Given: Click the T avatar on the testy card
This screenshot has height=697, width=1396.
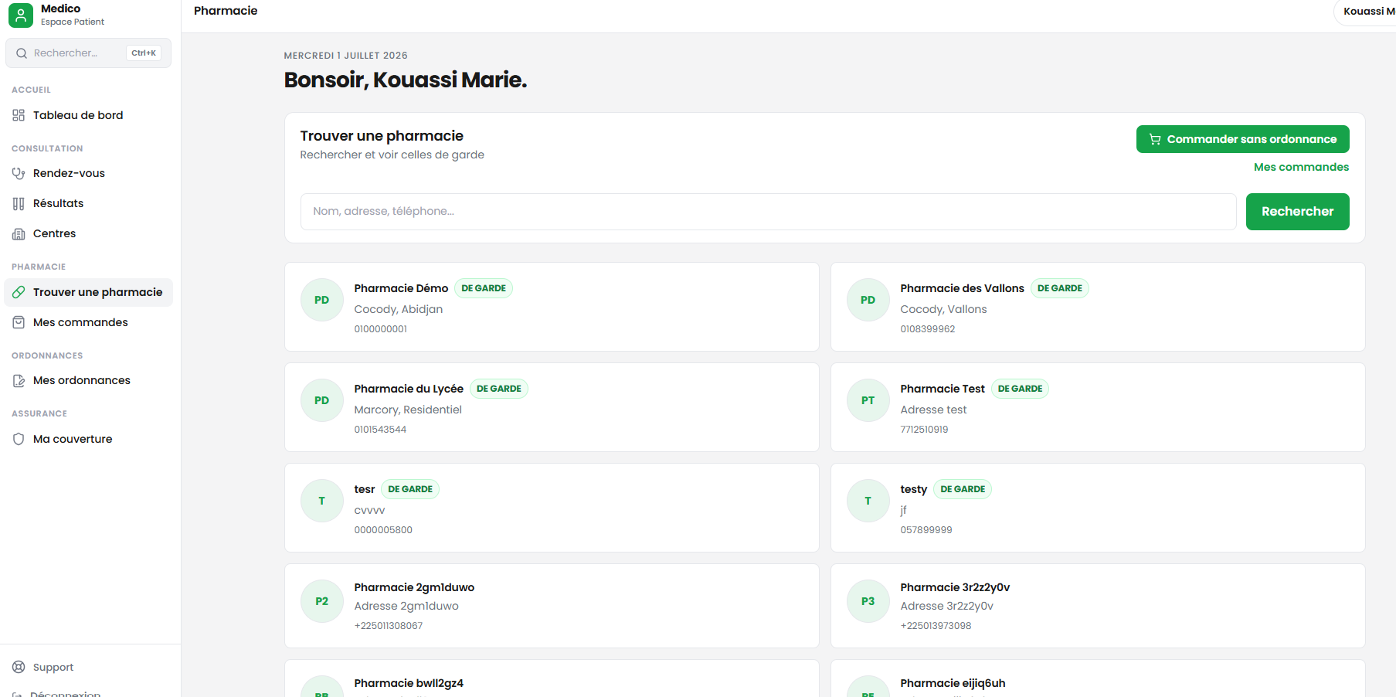Looking at the screenshot, I should pyautogui.click(x=868, y=501).
